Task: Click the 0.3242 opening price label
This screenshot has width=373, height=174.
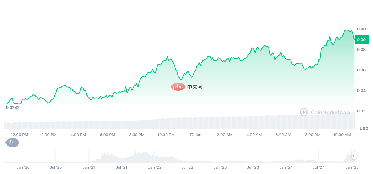Action: tap(13, 108)
